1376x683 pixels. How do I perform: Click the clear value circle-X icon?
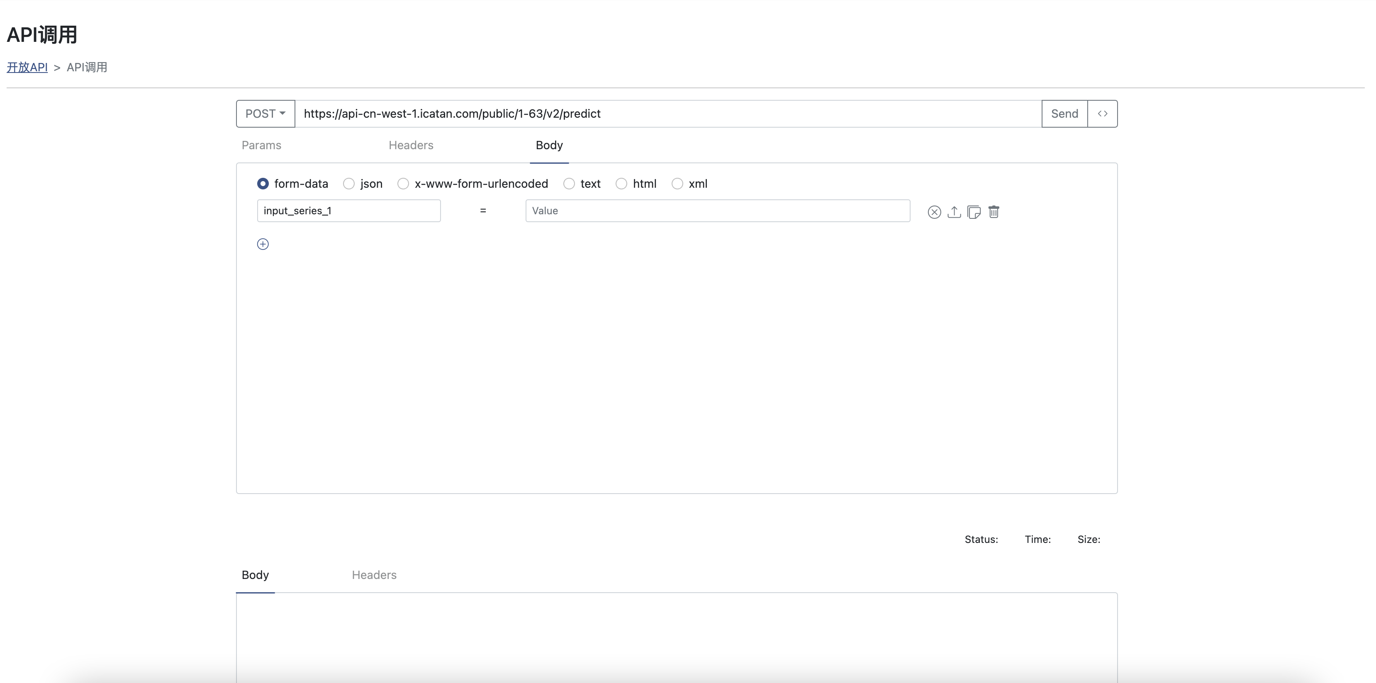click(934, 212)
